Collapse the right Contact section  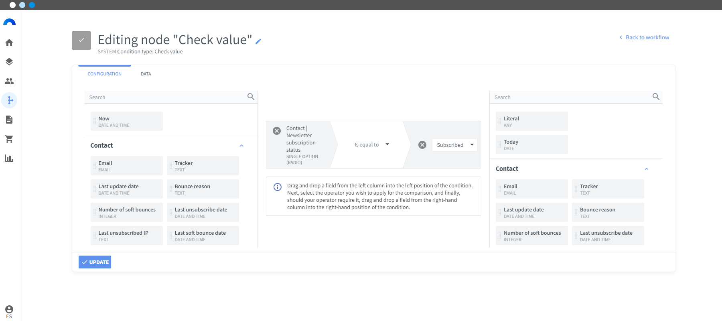[x=647, y=169]
